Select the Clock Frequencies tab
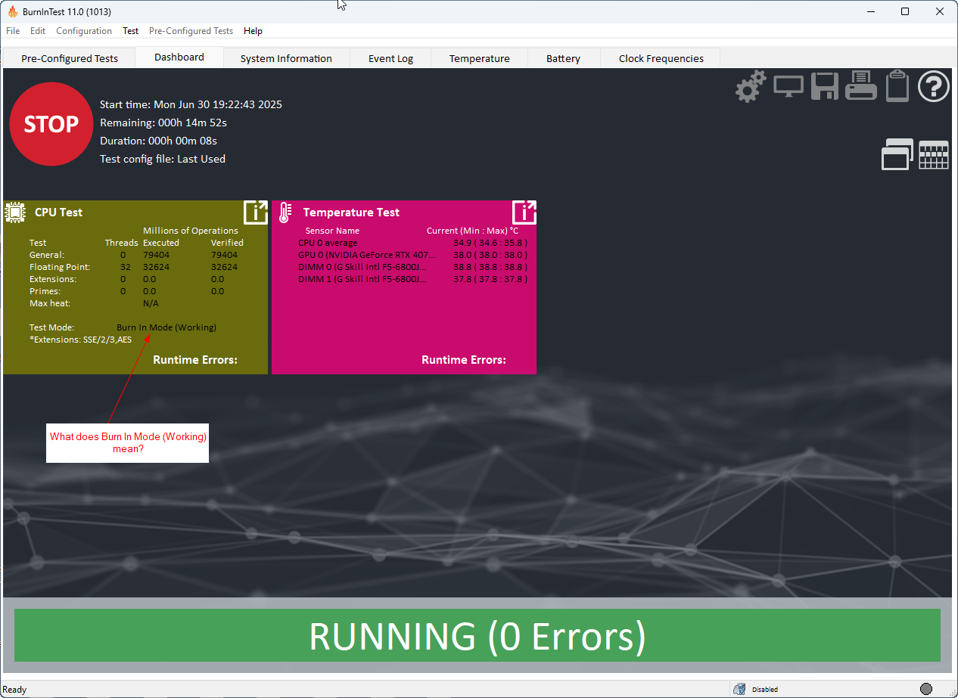Screen dimensions: 958x698 [x=661, y=58]
